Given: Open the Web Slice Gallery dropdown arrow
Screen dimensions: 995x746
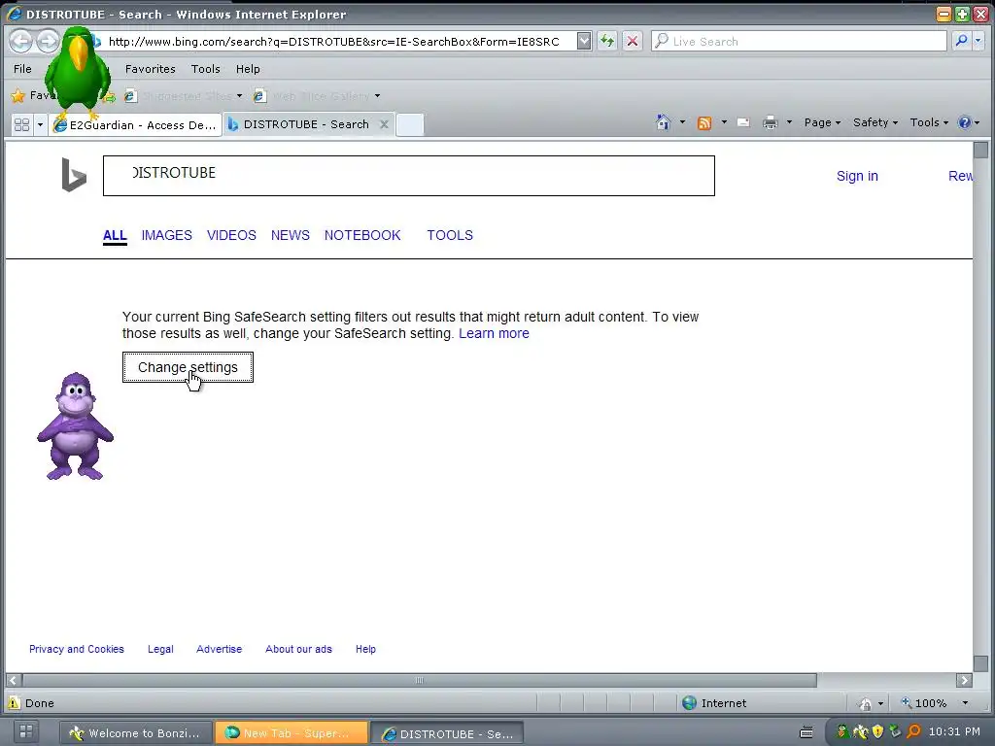Looking at the screenshot, I should click(x=377, y=96).
